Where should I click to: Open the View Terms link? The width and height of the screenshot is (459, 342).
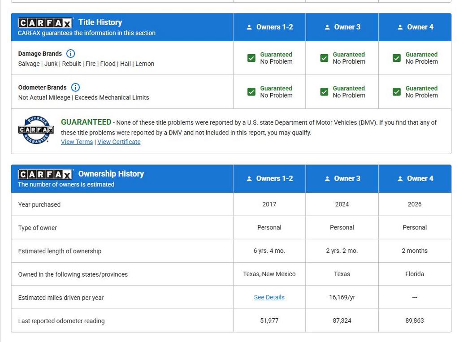[x=77, y=142]
